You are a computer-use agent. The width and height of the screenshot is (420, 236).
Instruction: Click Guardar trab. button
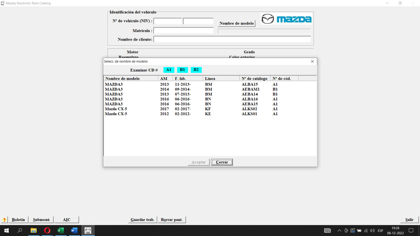[142, 220]
